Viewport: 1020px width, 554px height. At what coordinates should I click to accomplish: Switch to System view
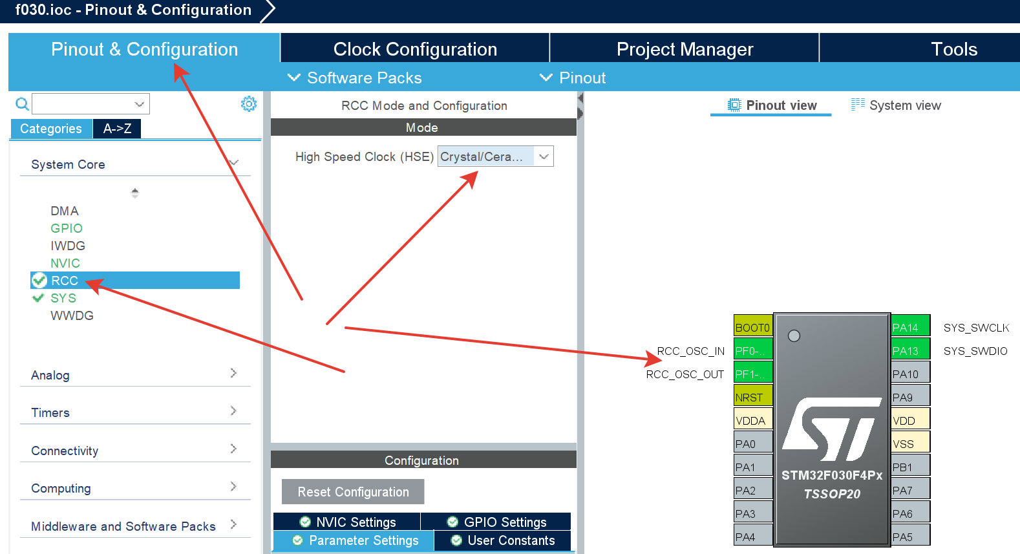tap(896, 105)
